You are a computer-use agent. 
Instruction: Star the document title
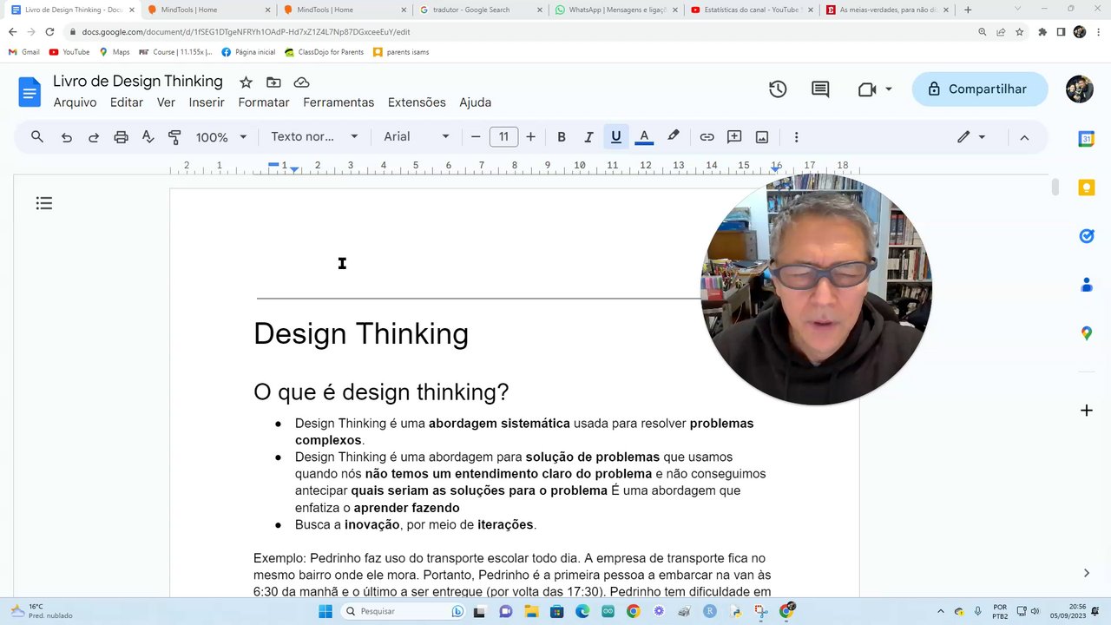point(246,82)
